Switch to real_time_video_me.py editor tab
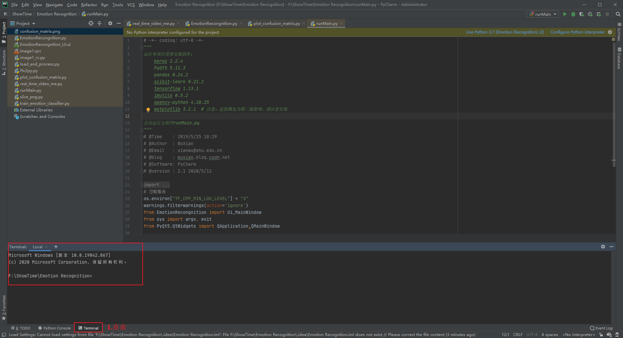This screenshot has height=338, width=623. coord(153,23)
